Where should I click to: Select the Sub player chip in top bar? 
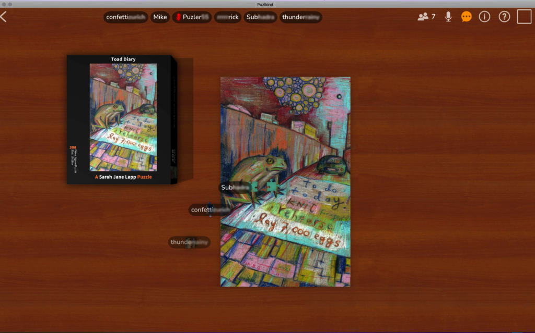(x=260, y=17)
